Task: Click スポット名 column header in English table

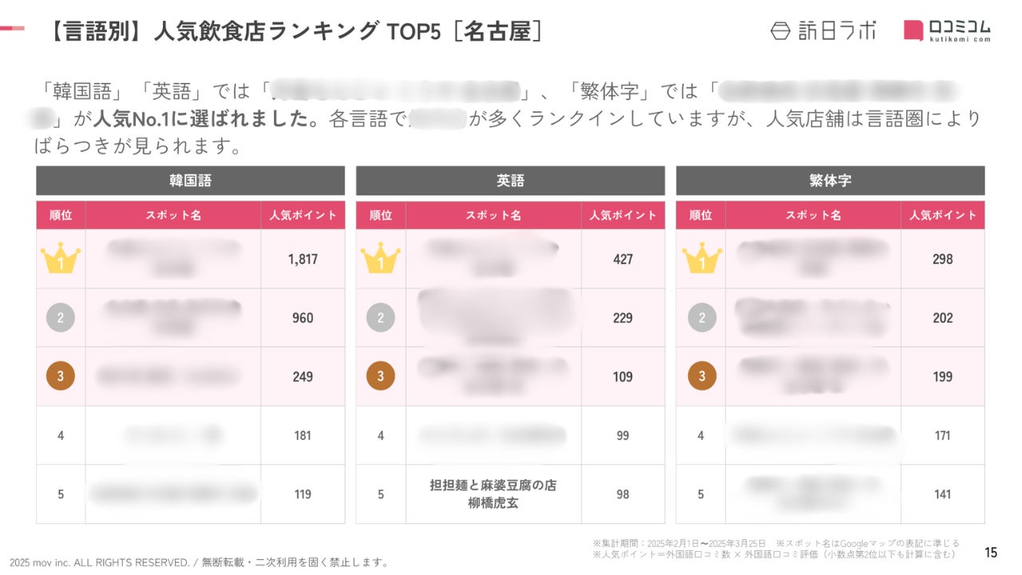Action: 493,215
